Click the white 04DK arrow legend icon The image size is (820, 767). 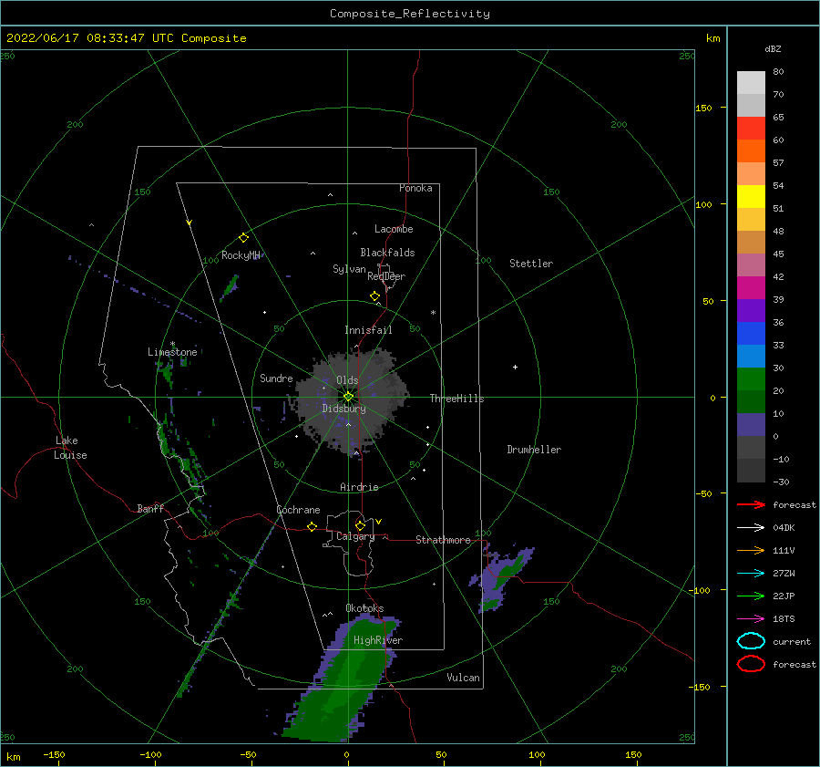(751, 527)
